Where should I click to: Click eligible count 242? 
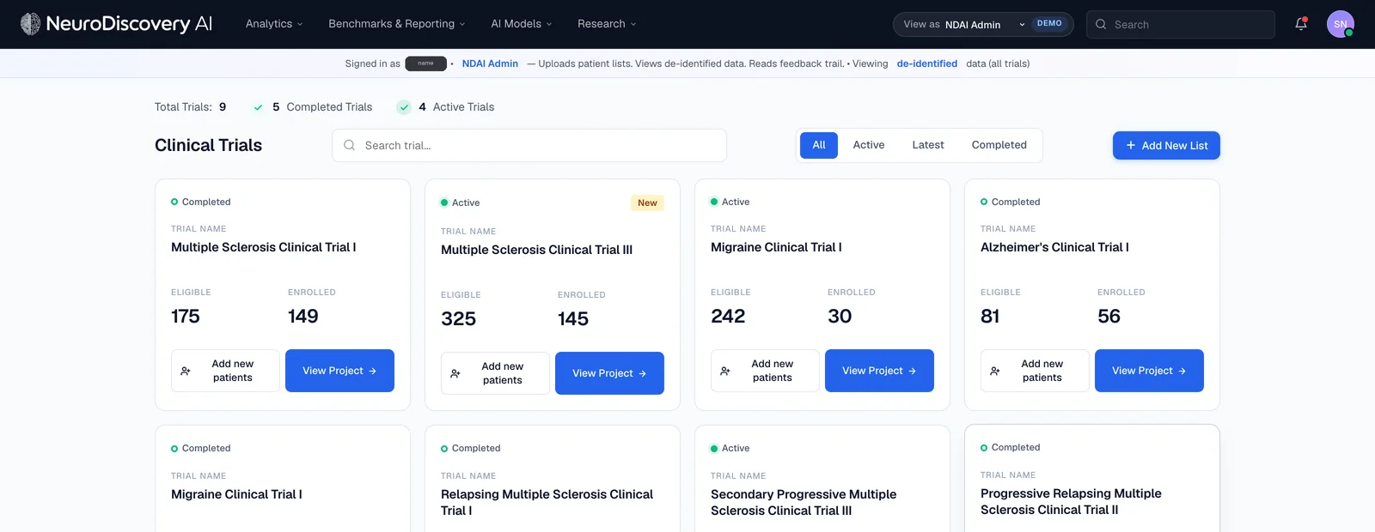pyautogui.click(x=728, y=317)
